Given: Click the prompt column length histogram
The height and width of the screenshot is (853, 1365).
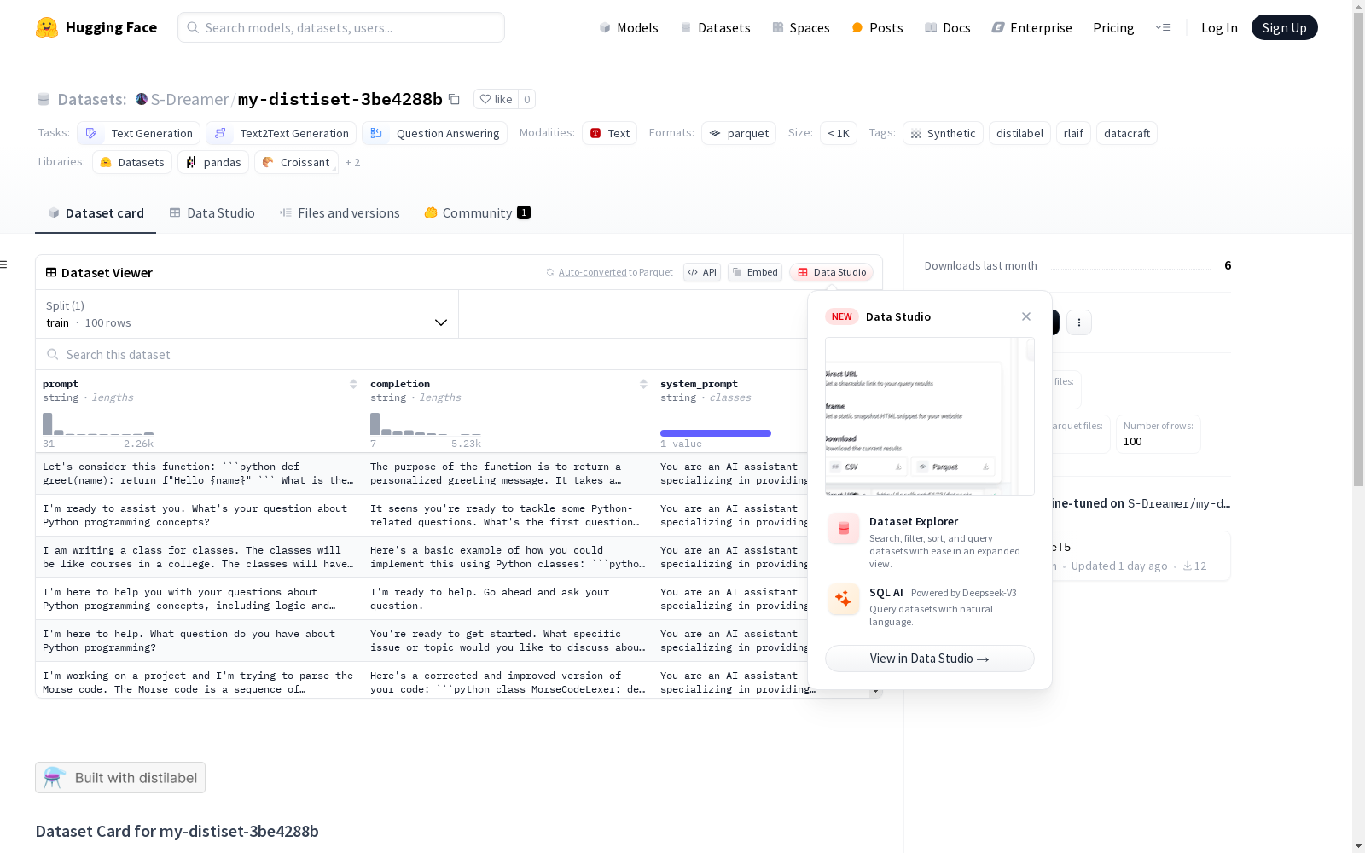Looking at the screenshot, I should 98,424.
